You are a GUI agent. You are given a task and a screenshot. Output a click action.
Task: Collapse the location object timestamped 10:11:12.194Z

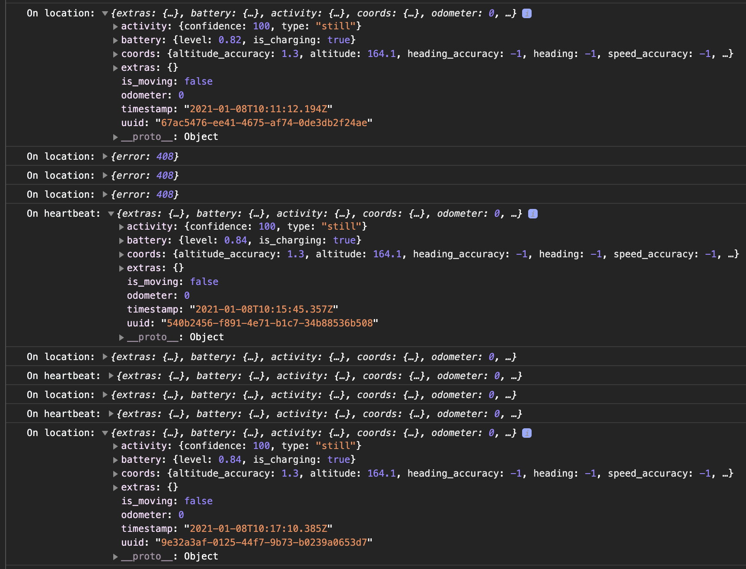[105, 13]
